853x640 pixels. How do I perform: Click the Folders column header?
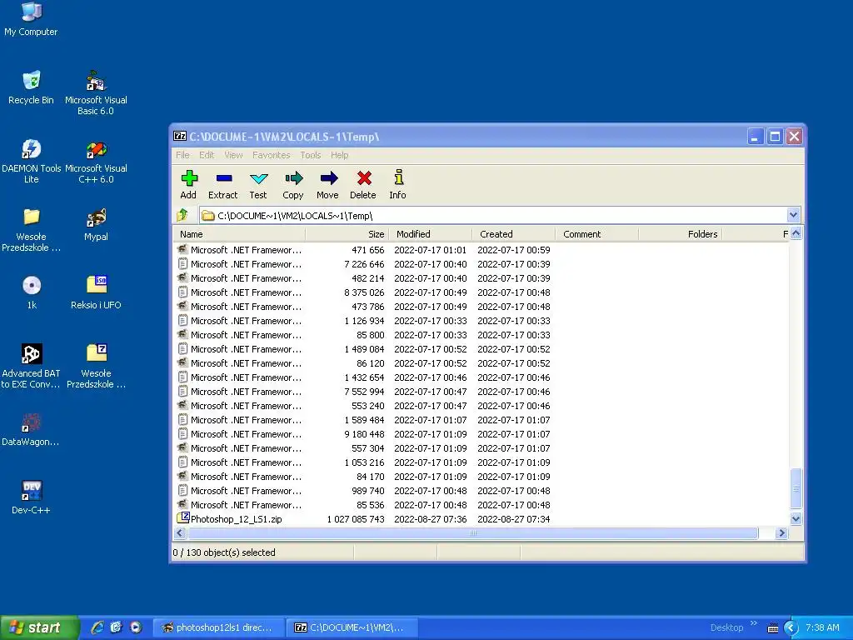(x=680, y=234)
